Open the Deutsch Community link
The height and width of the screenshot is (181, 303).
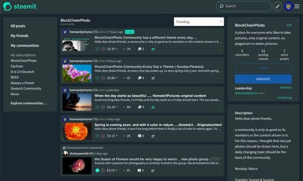pos(26,88)
